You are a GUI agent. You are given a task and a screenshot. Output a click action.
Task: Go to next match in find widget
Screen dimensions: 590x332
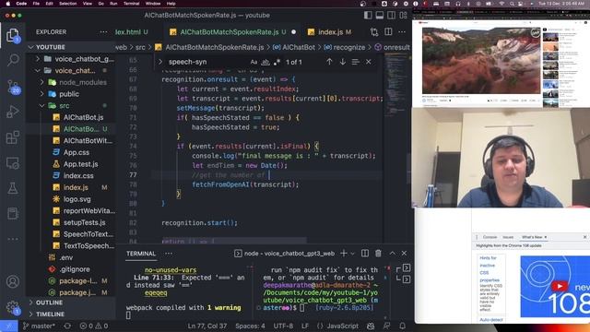342,62
